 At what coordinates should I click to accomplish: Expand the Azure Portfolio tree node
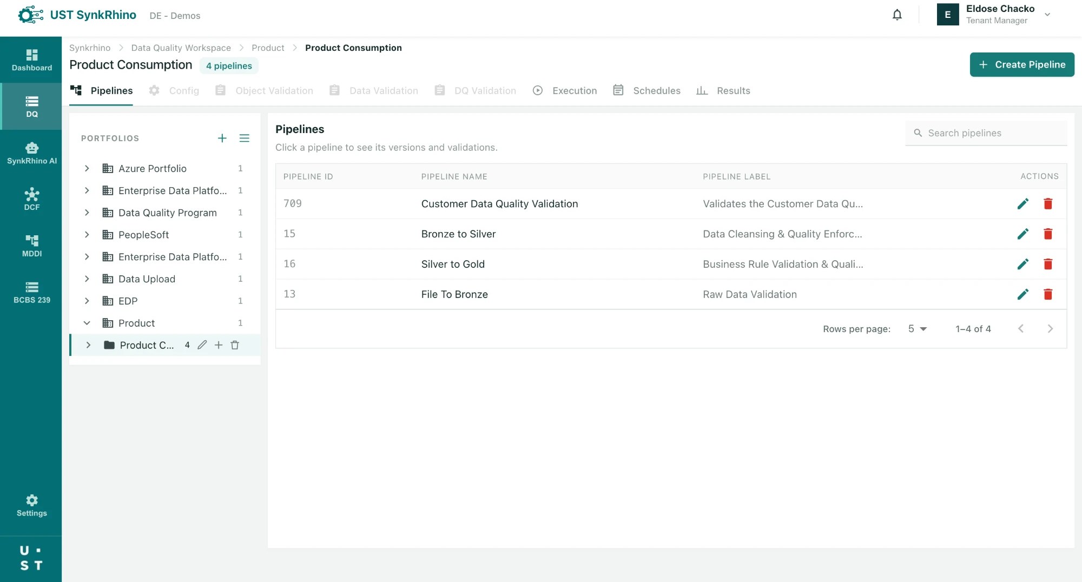pos(87,169)
